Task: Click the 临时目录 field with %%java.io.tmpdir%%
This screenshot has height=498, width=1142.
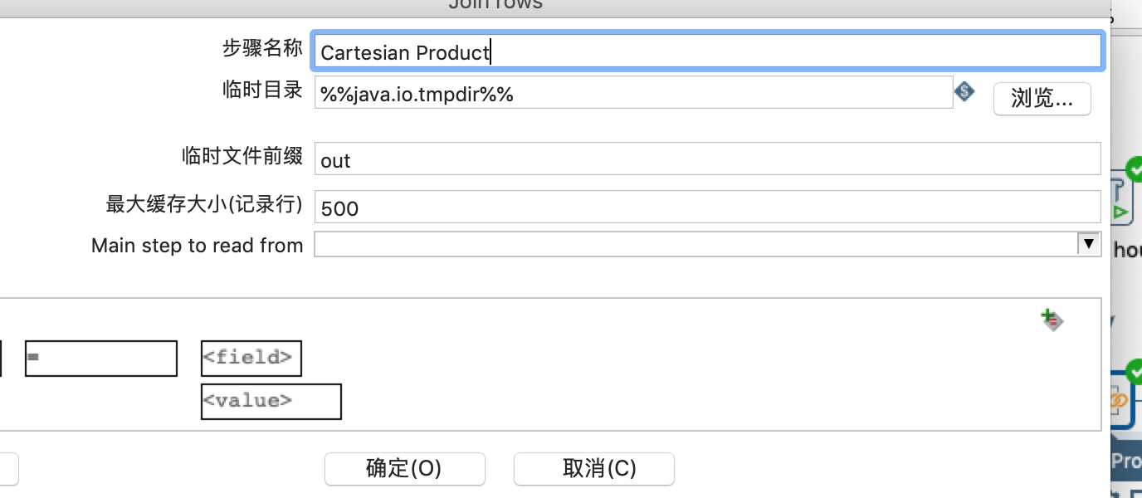Action: click(x=633, y=92)
